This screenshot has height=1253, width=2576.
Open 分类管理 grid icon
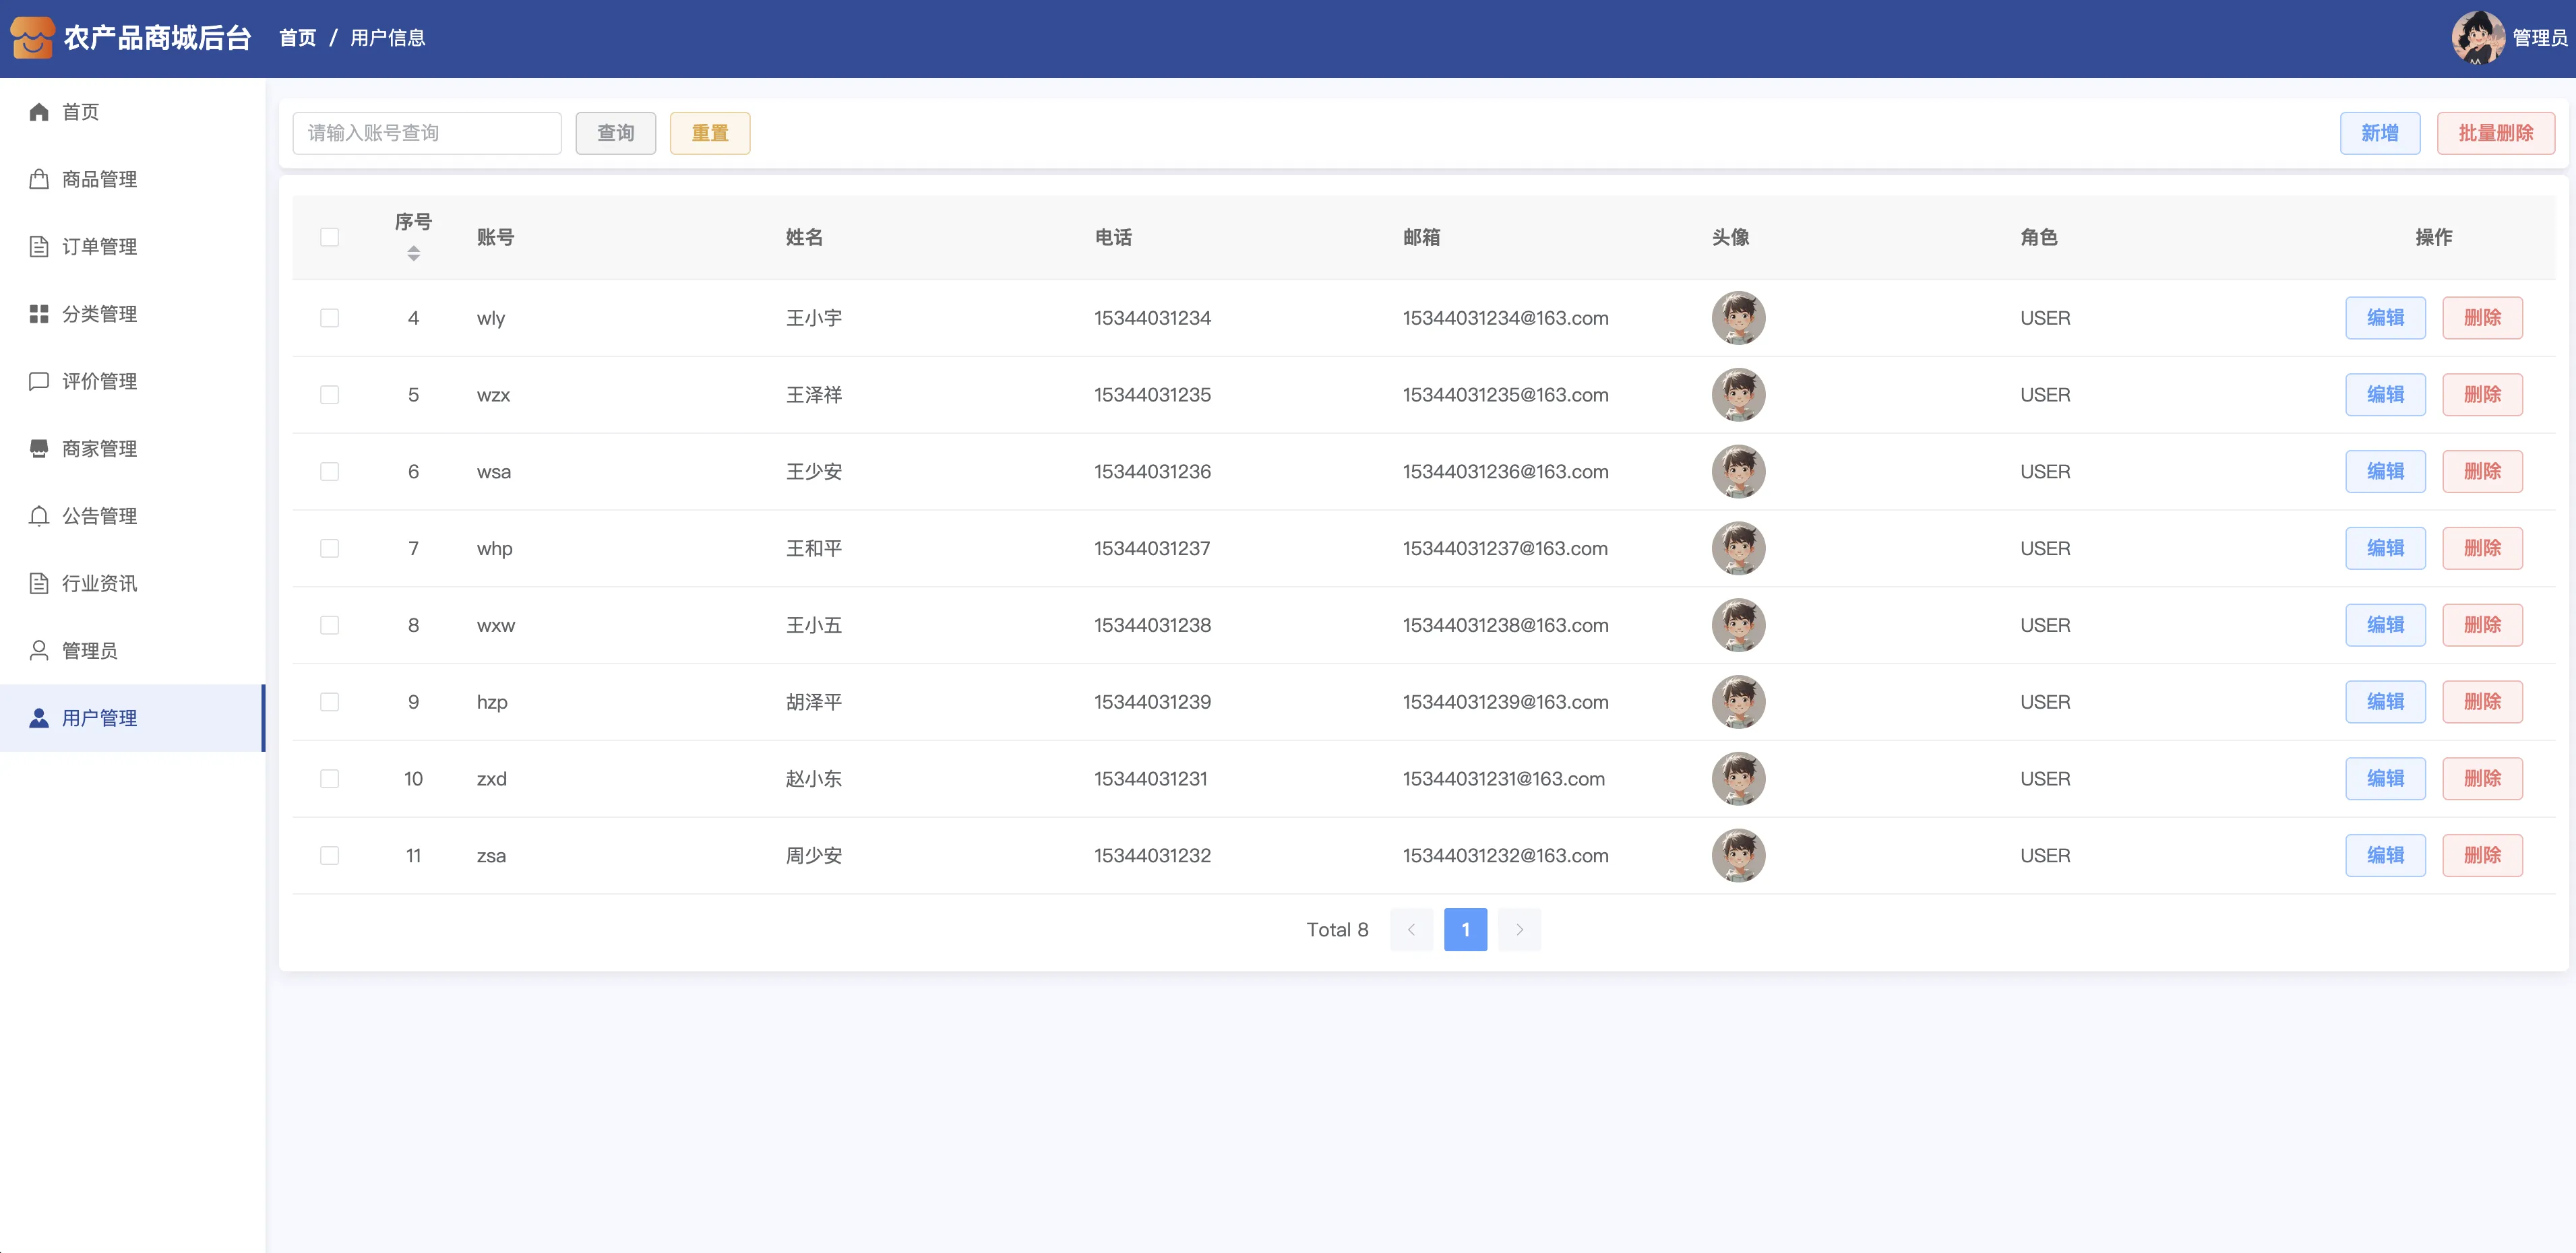point(39,314)
